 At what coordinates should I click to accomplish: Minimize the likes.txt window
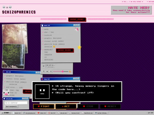point(74,79)
